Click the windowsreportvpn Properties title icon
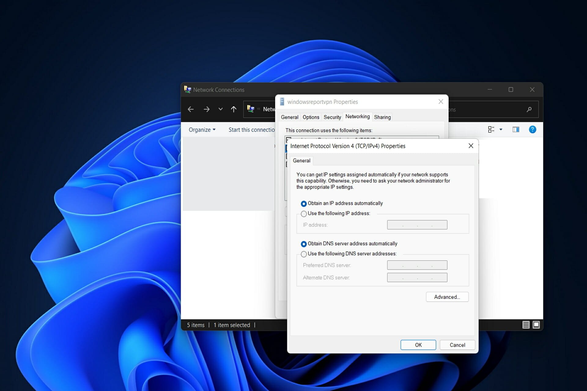Screen dimensions: 587x391 click(282, 102)
